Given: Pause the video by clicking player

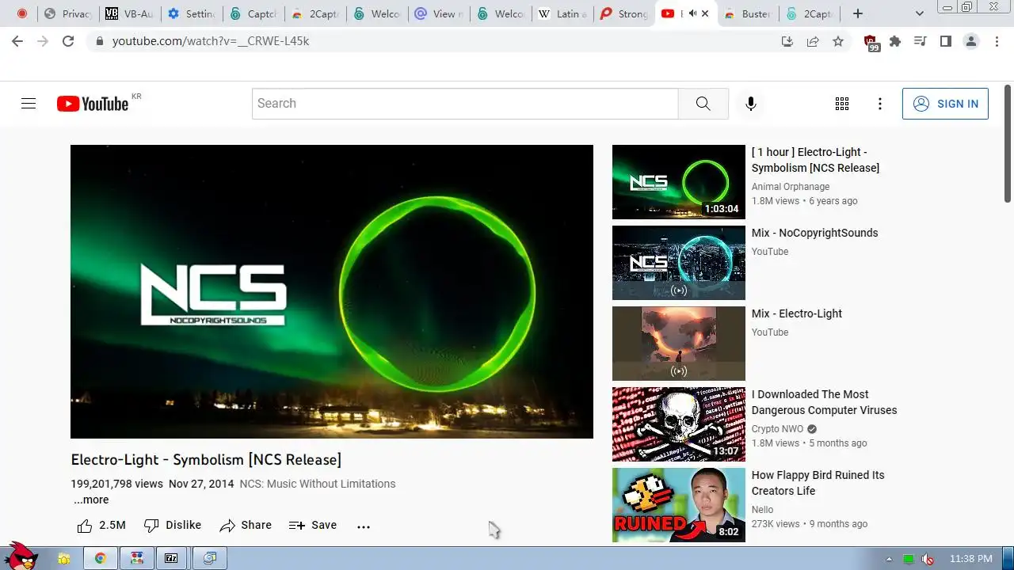Looking at the screenshot, I should pos(332,291).
